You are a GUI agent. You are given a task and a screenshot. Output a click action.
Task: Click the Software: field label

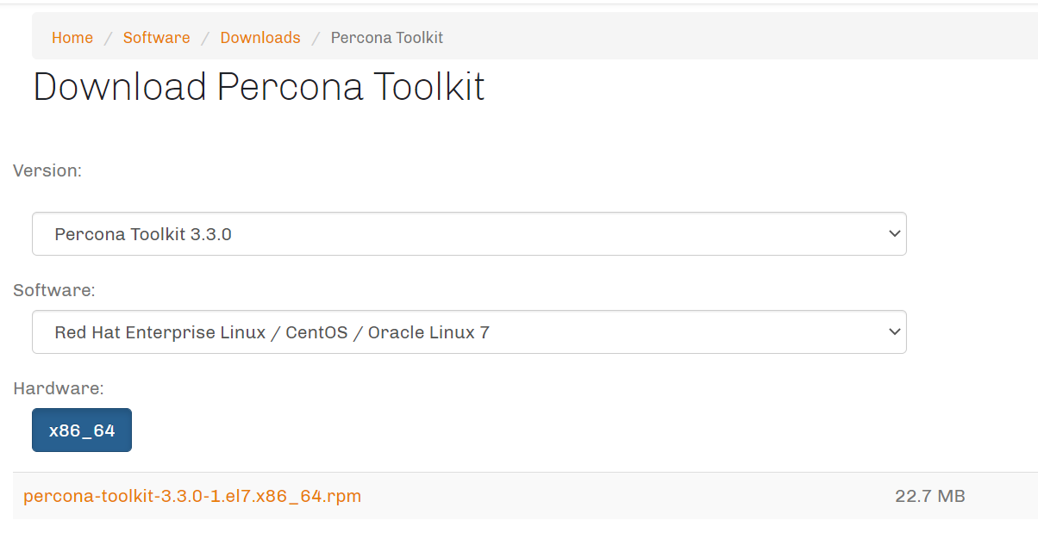pyautogui.click(x=53, y=290)
